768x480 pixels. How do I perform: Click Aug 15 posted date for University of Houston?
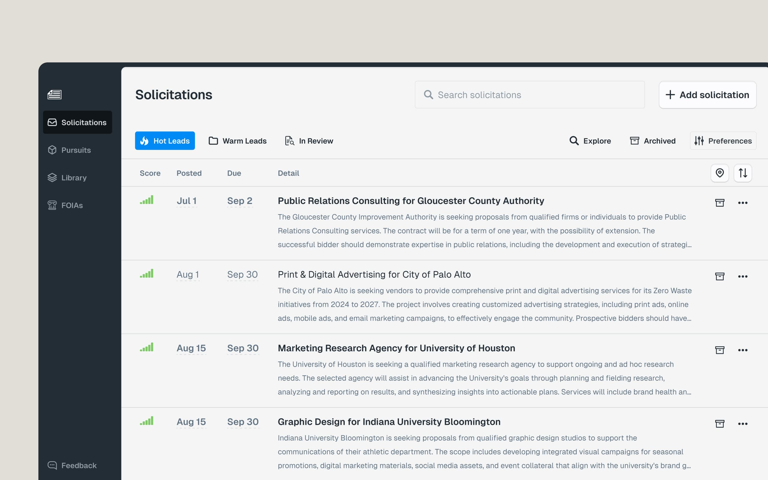191,348
